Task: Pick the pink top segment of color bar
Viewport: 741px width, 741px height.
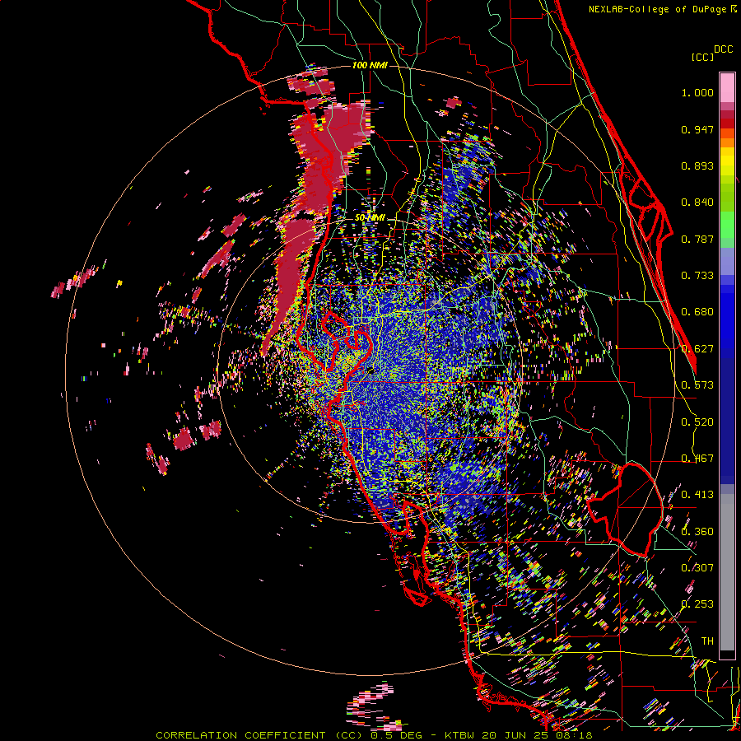Action: pos(727,87)
